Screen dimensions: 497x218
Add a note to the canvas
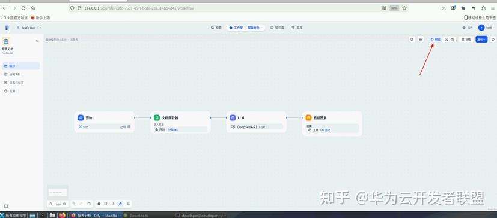106,204
